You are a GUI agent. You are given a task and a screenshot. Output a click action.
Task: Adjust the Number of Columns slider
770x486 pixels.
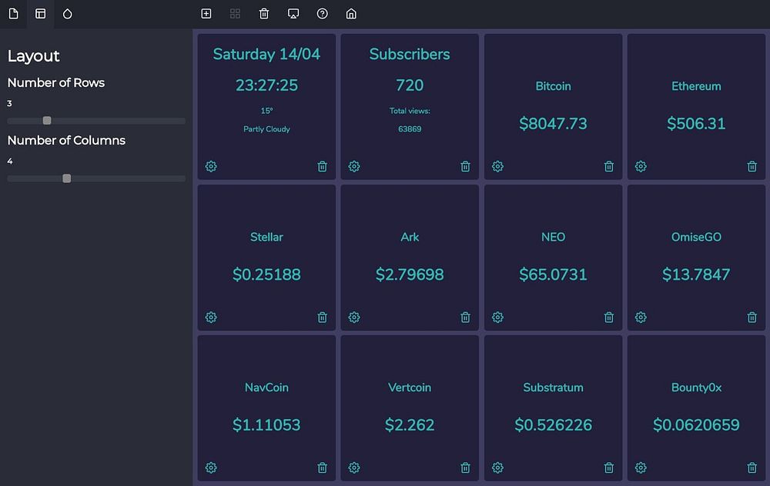(96, 178)
